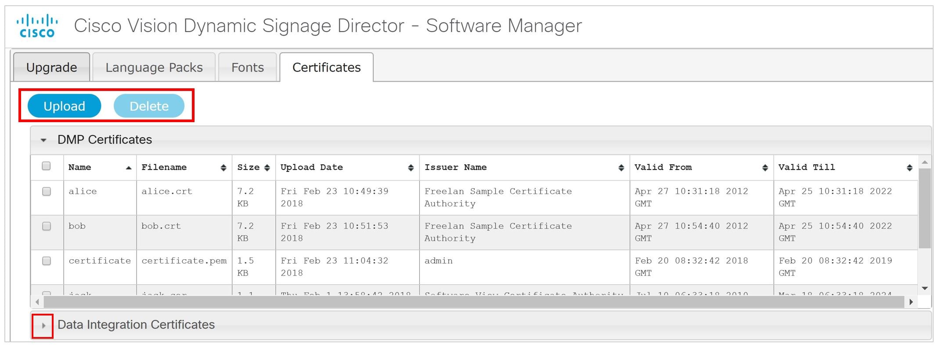Viewport: 938px width, 348px height.
Task: Sort by Size column arrows
Action: (267, 167)
